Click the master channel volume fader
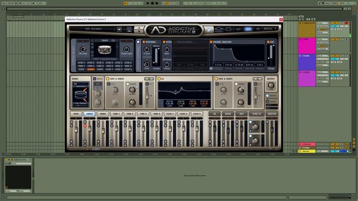This screenshot has width=358, height=201. pos(272,130)
